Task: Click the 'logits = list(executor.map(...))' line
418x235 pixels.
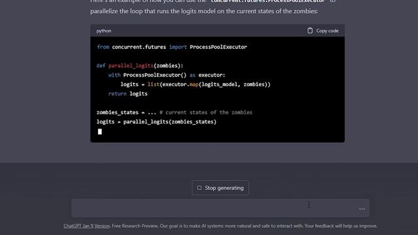Action: (x=195, y=84)
